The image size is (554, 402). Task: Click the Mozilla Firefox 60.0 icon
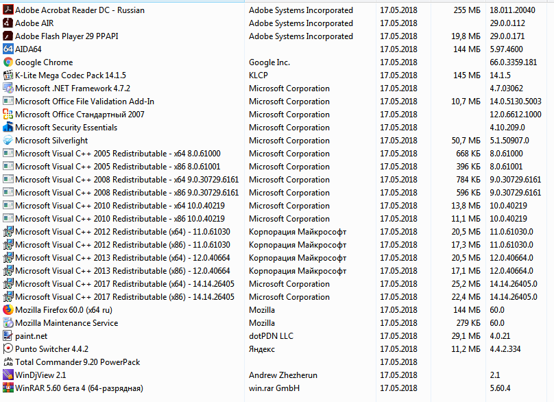tap(8, 309)
